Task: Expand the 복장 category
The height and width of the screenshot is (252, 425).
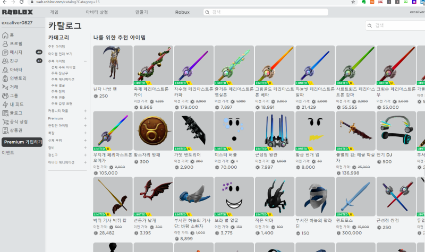Action: [x=85, y=133]
